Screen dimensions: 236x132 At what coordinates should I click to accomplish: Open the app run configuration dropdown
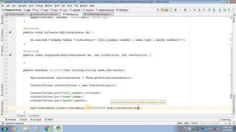[166, 10]
